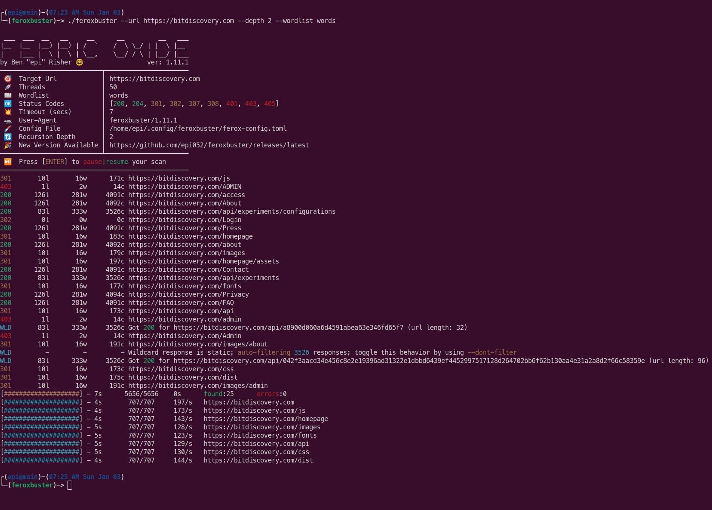This screenshot has height=510, width=712.
Task: Click the User-Agent value feroxbuster/1.11.1
Action: [x=143, y=120]
